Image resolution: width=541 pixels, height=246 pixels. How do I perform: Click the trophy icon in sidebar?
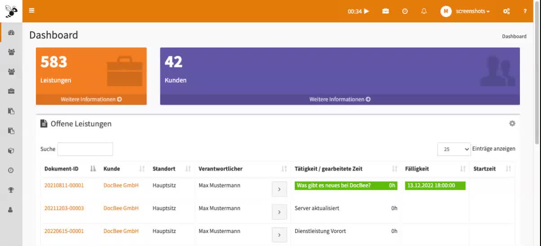11,190
